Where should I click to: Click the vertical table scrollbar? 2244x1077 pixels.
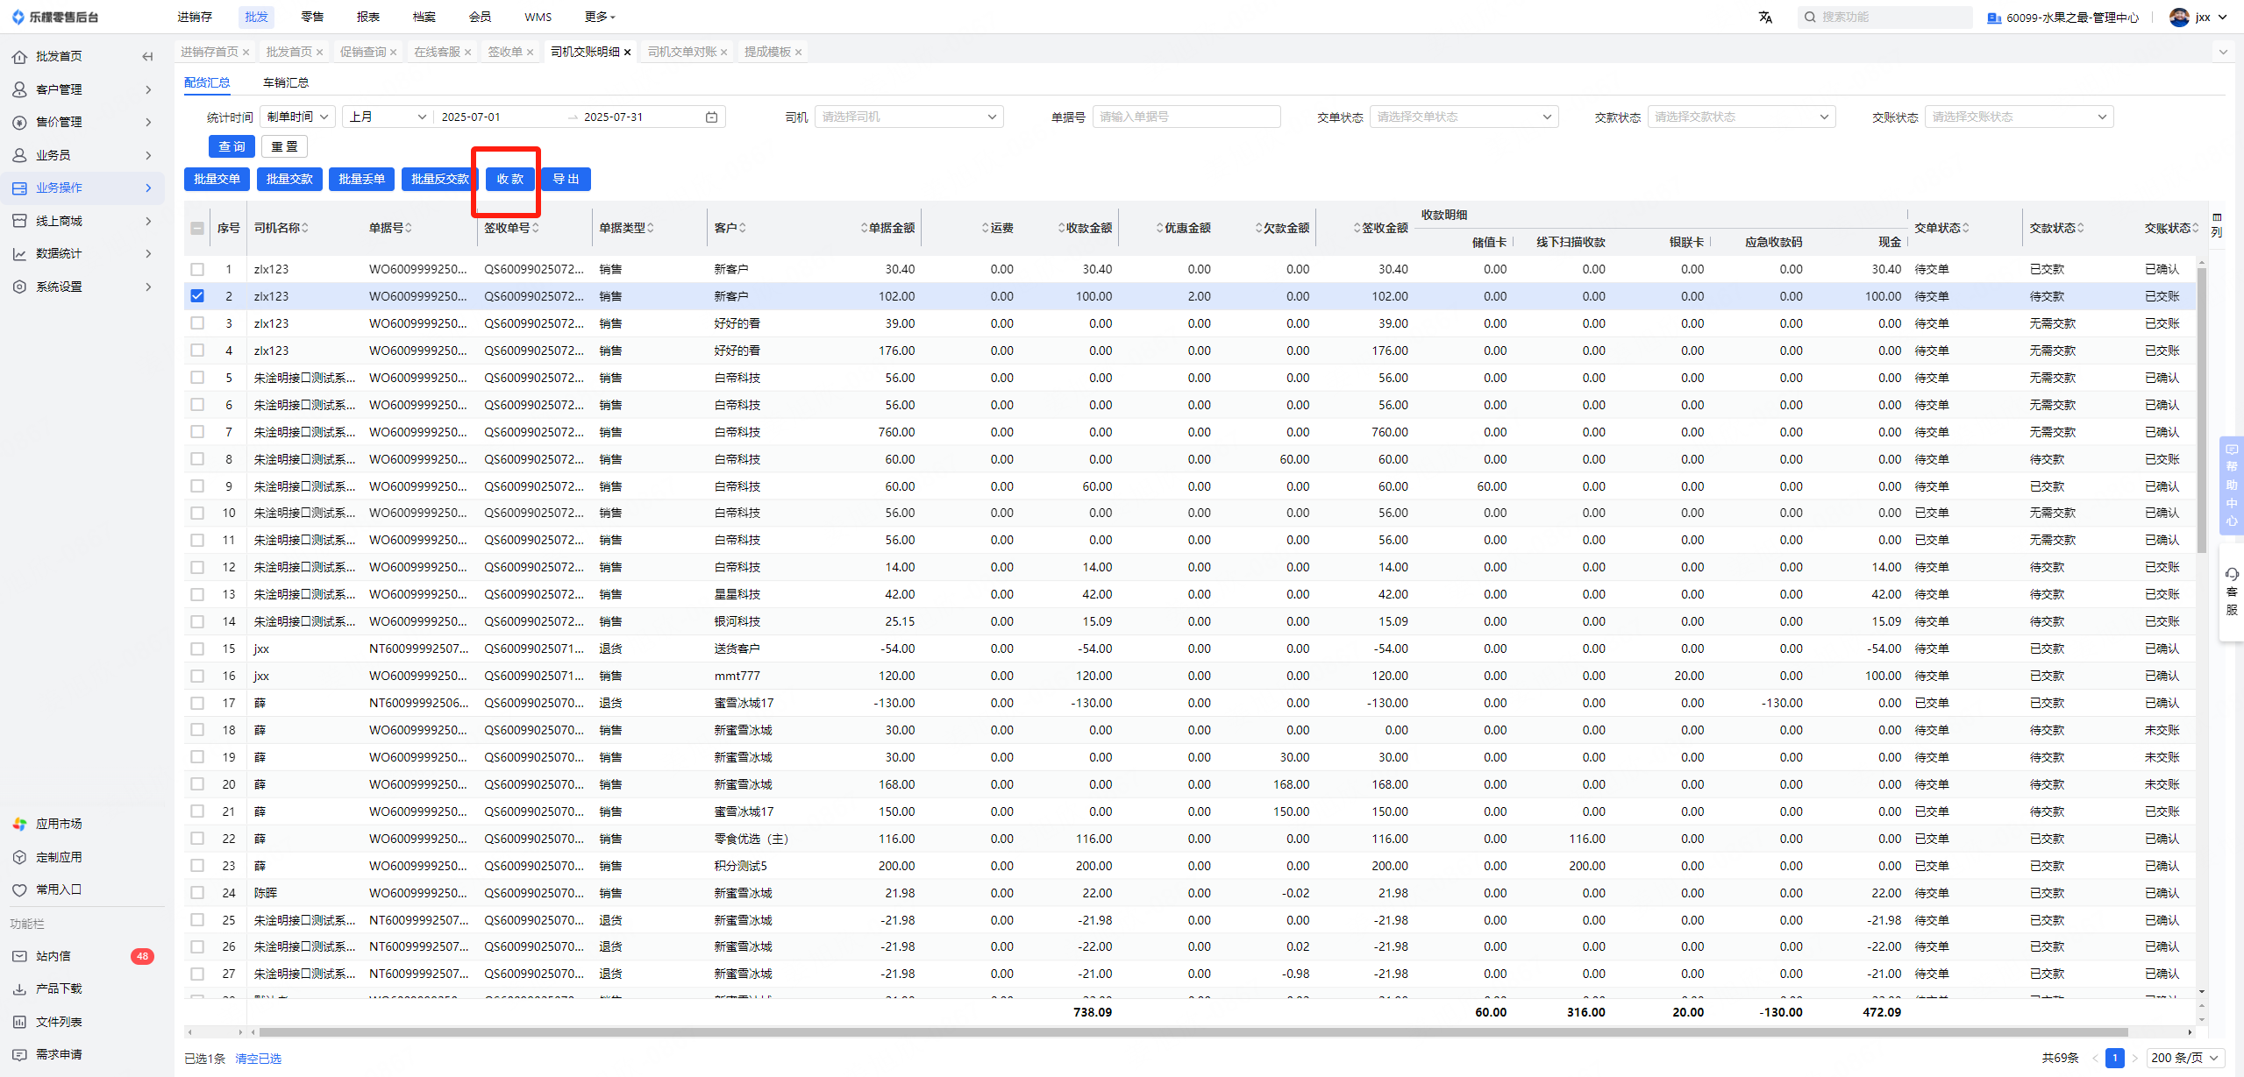coord(2201,410)
